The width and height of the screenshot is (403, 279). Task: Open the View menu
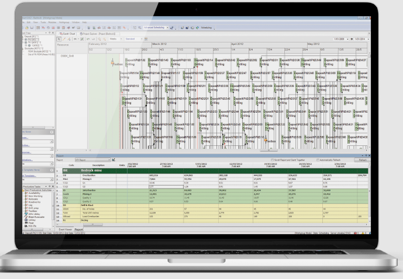[x=35, y=22]
